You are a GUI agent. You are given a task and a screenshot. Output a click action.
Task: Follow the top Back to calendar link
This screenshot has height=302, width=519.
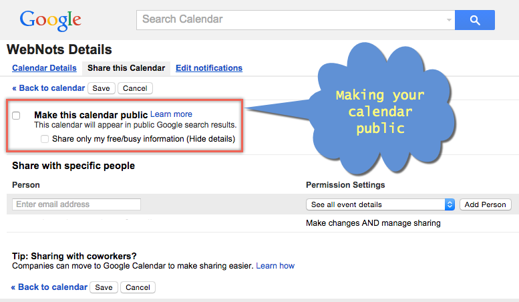tap(49, 88)
